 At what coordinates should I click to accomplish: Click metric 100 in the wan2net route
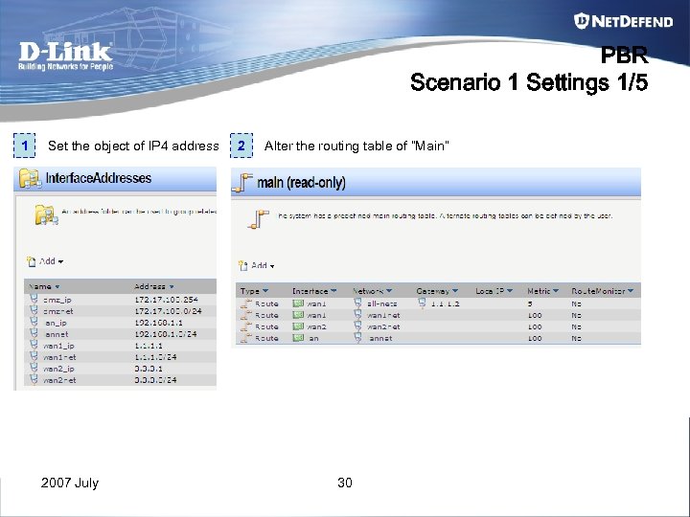pyautogui.click(x=535, y=327)
